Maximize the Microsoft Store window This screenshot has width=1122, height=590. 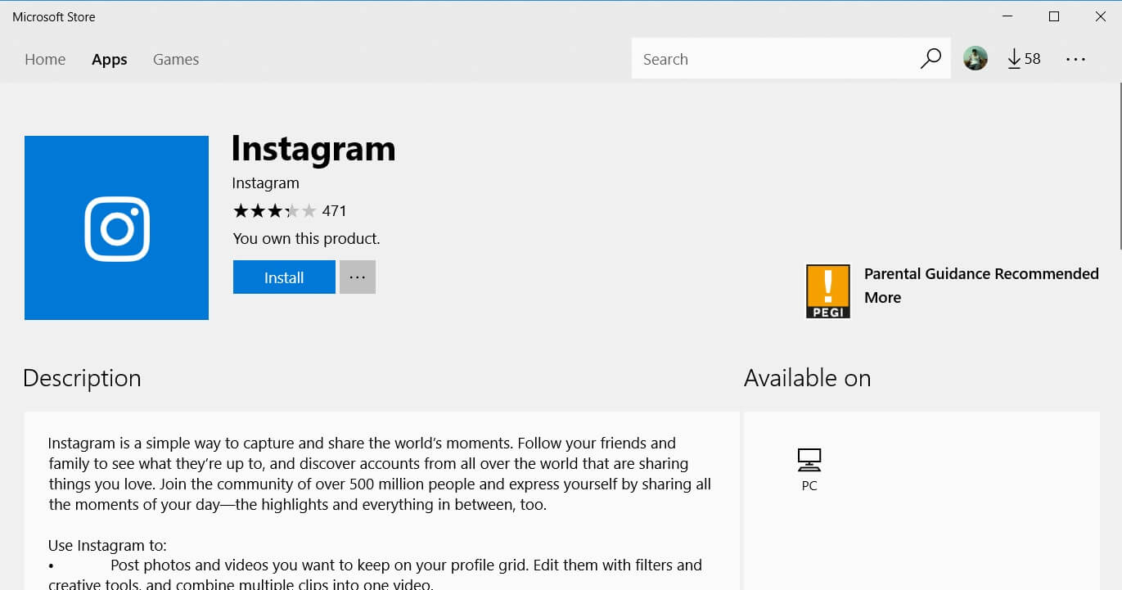click(1054, 16)
